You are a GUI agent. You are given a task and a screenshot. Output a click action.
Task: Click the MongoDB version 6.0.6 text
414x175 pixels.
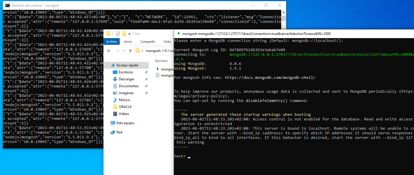[235, 64]
